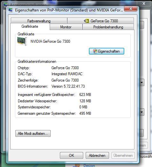Click Gemeinsam genutzter Systemspeicher label

click(47, 113)
